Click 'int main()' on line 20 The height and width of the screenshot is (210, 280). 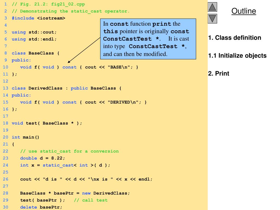click(25, 137)
